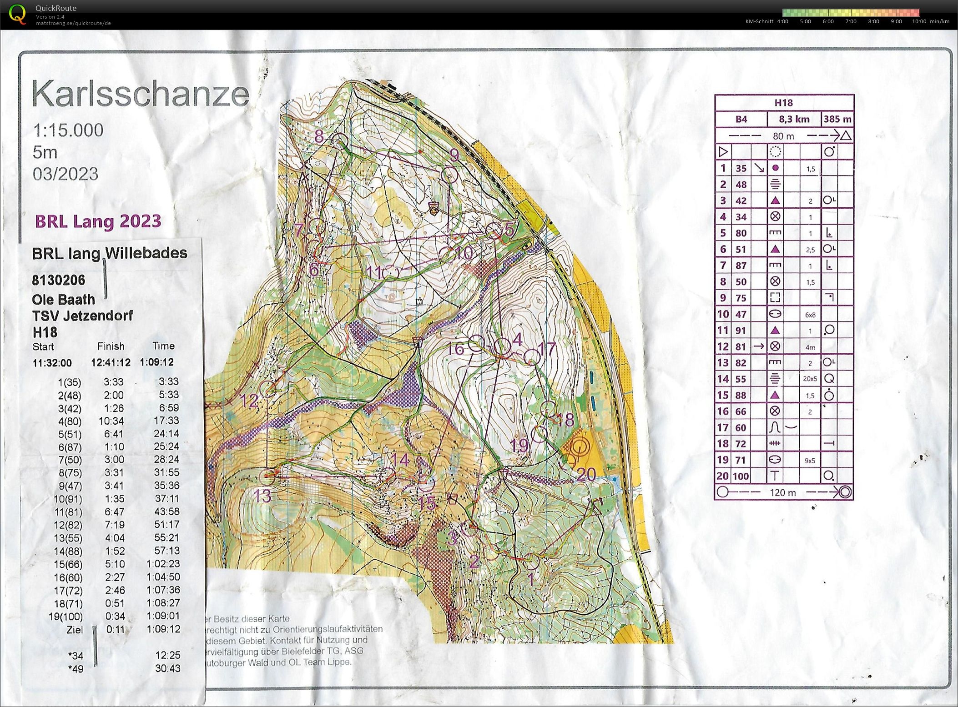Click finish double-circle symbol at 120 m row

point(845,492)
